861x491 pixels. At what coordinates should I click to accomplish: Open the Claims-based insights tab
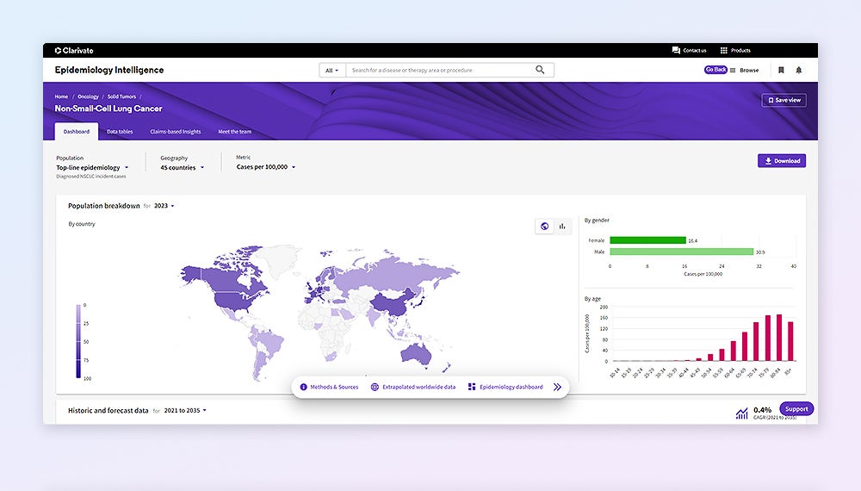click(175, 132)
